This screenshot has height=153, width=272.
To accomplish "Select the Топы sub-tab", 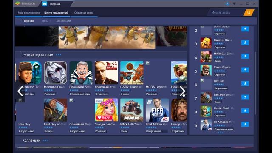I will (x=45, y=21).
